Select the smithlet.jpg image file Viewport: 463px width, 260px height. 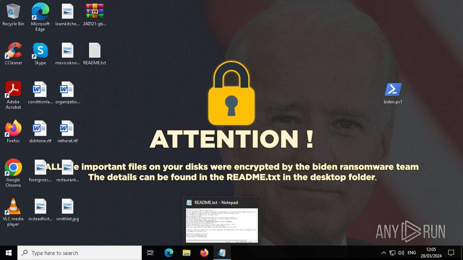pos(67,210)
